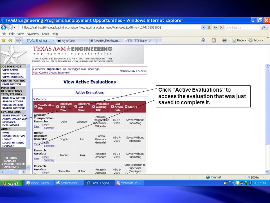Expand the tab list dropdown arrow
Screen dimensions: 270x203
click(x=21, y=41)
